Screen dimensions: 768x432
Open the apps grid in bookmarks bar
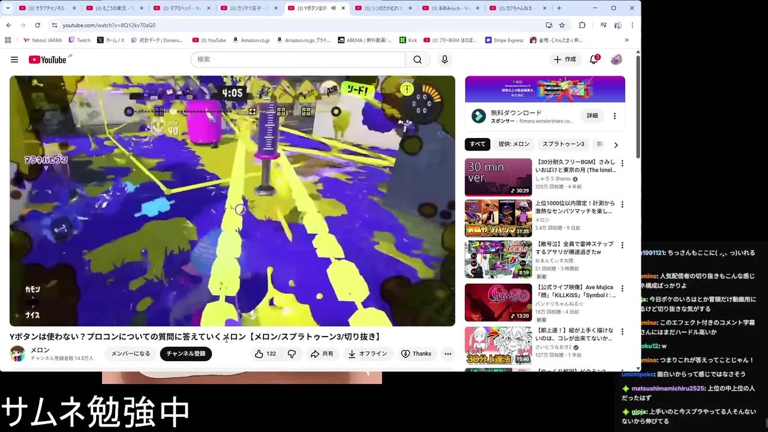pyautogui.click(x=8, y=40)
